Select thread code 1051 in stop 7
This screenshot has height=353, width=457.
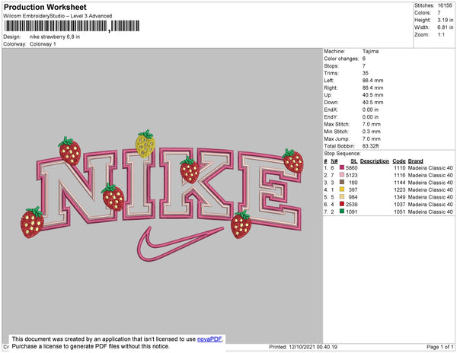(x=400, y=211)
